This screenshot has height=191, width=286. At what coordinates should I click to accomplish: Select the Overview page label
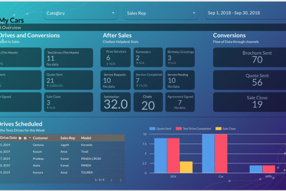click(x=10, y=28)
